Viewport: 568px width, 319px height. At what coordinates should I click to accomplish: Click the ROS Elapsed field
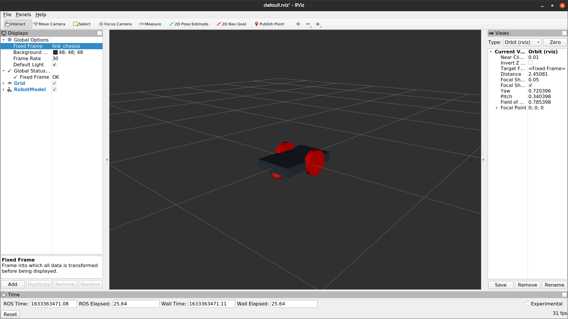click(136, 304)
